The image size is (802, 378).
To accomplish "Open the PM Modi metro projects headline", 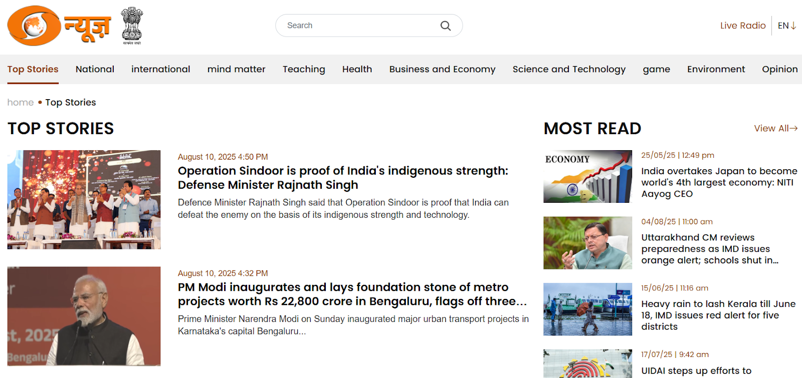I will 352,294.
